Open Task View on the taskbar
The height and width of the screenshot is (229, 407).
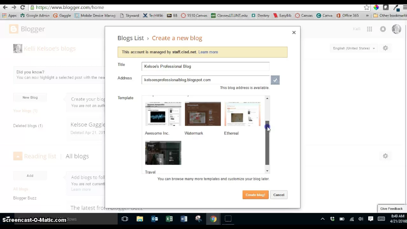pyautogui.click(x=125, y=219)
